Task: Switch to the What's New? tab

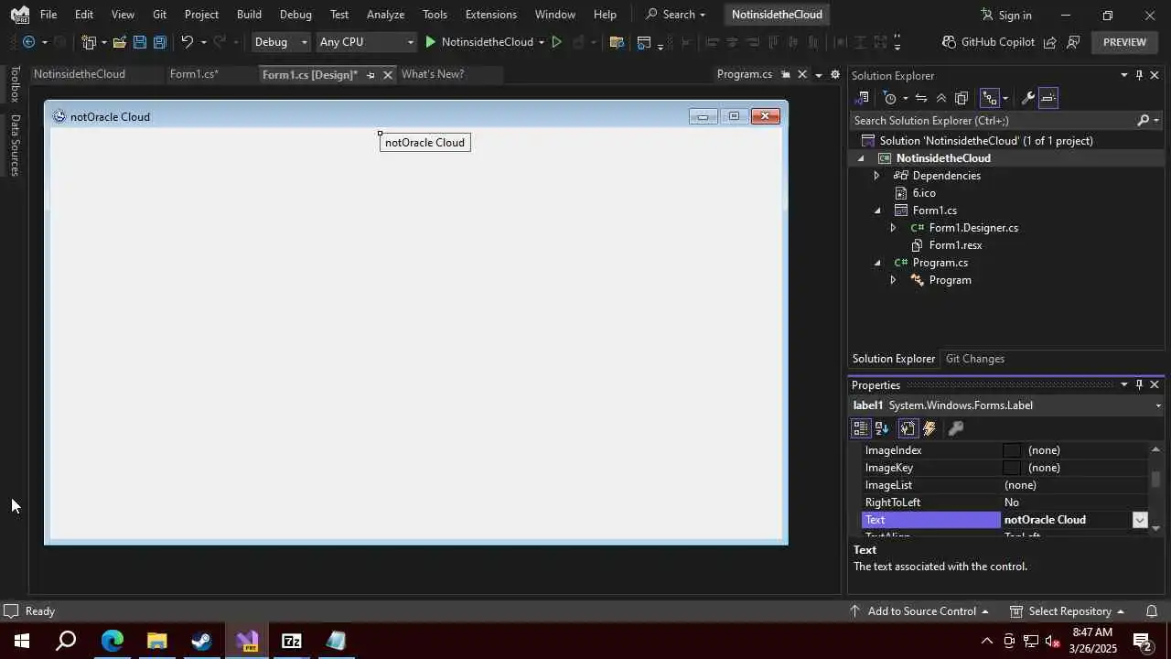Action: coord(433,74)
